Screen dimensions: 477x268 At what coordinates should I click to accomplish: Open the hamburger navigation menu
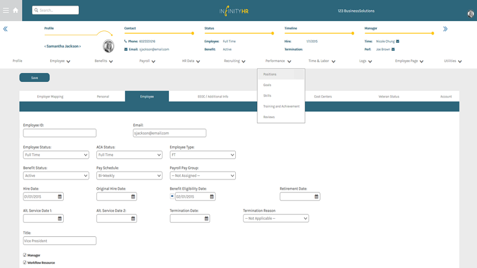click(x=6, y=10)
